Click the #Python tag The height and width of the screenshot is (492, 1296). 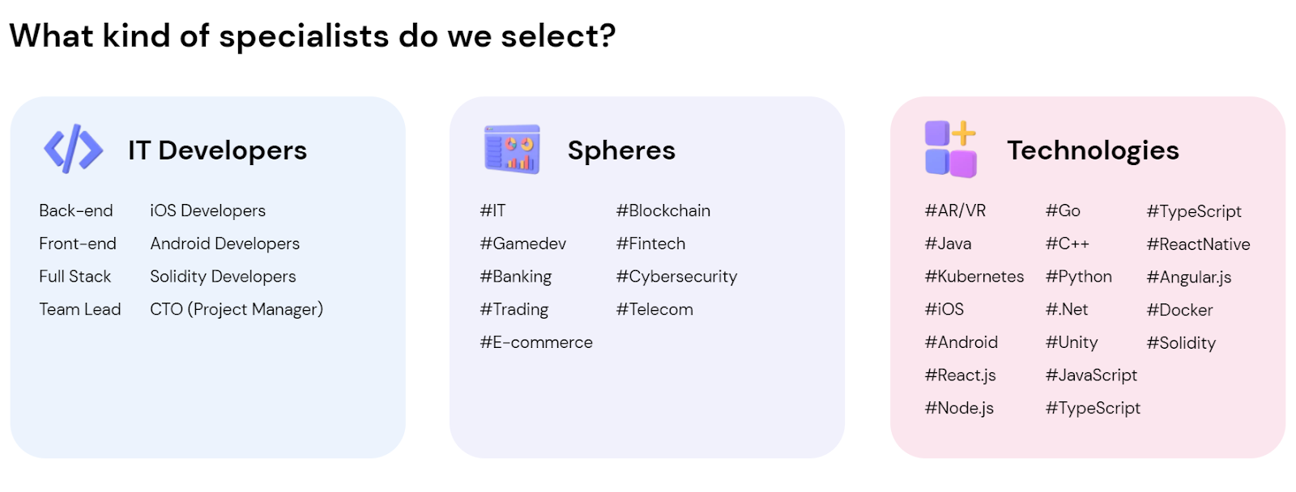coord(1078,277)
